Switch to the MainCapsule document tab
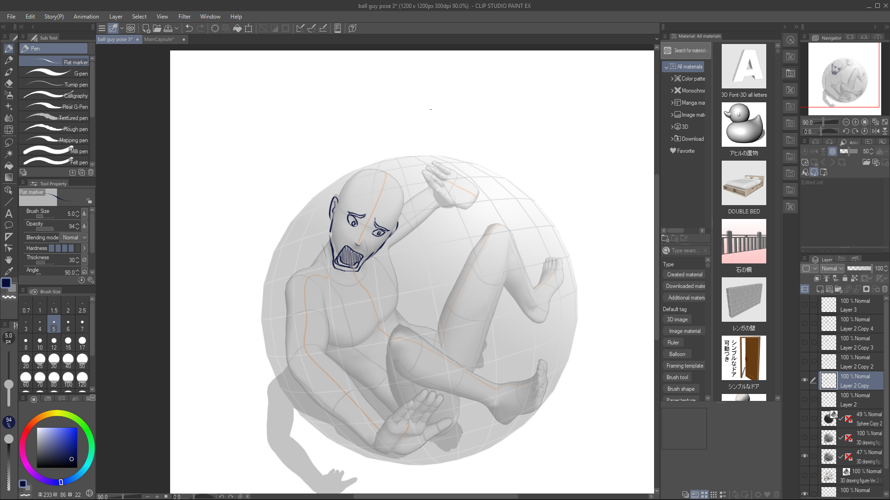 159,39
